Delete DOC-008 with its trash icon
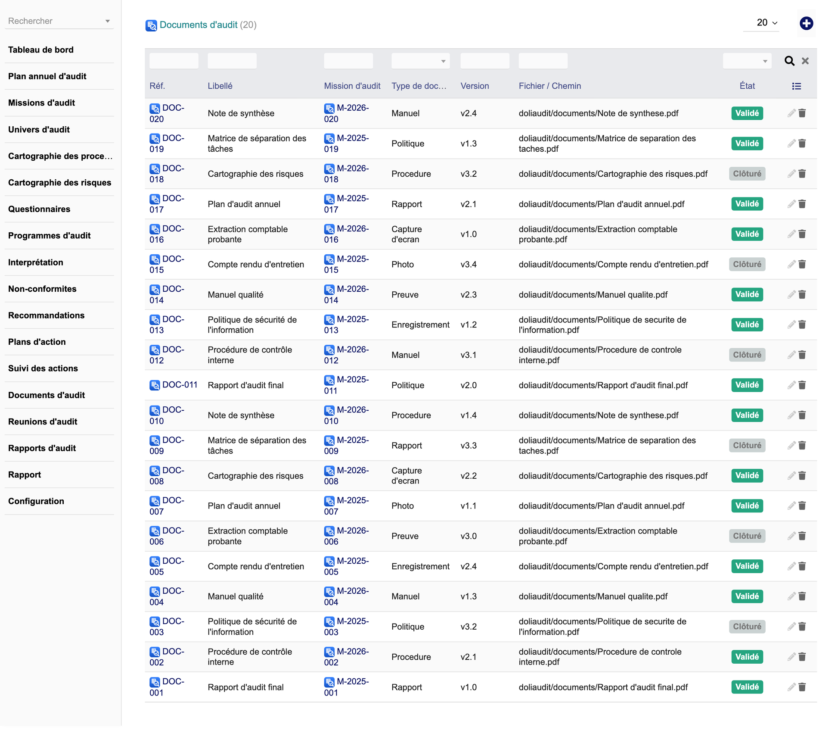The height and width of the screenshot is (749, 838). click(802, 475)
